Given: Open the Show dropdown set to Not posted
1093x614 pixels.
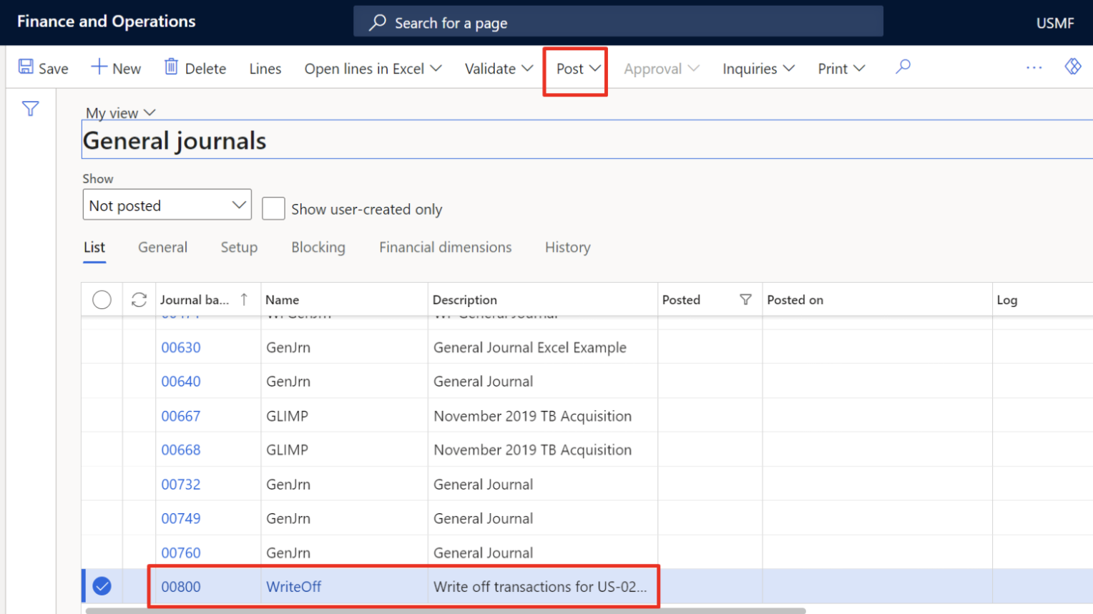Looking at the screenshot, I should 167,205.
